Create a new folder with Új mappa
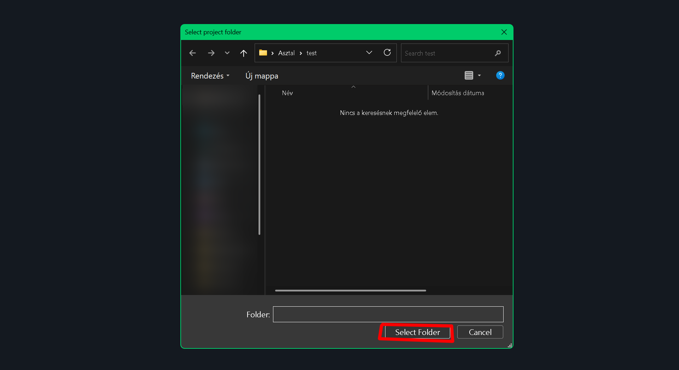Screen dimensions: 679x370 click(262, 76)
